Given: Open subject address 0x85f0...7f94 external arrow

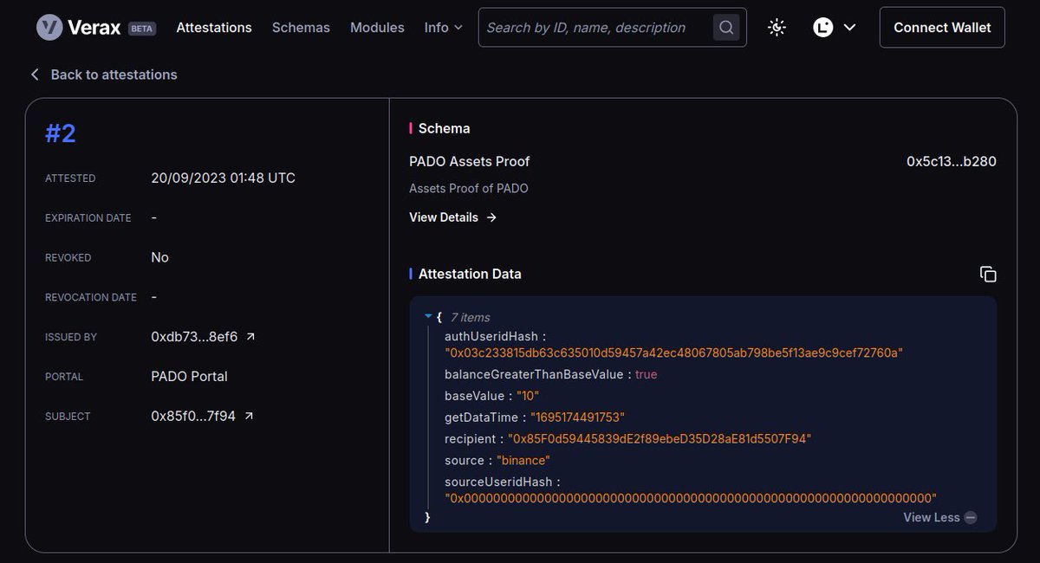Looking at the screenshot, I should 249,417.
